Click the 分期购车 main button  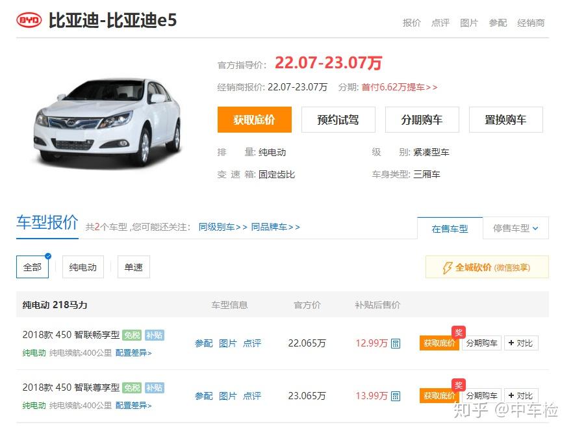[x=422, y=120]
